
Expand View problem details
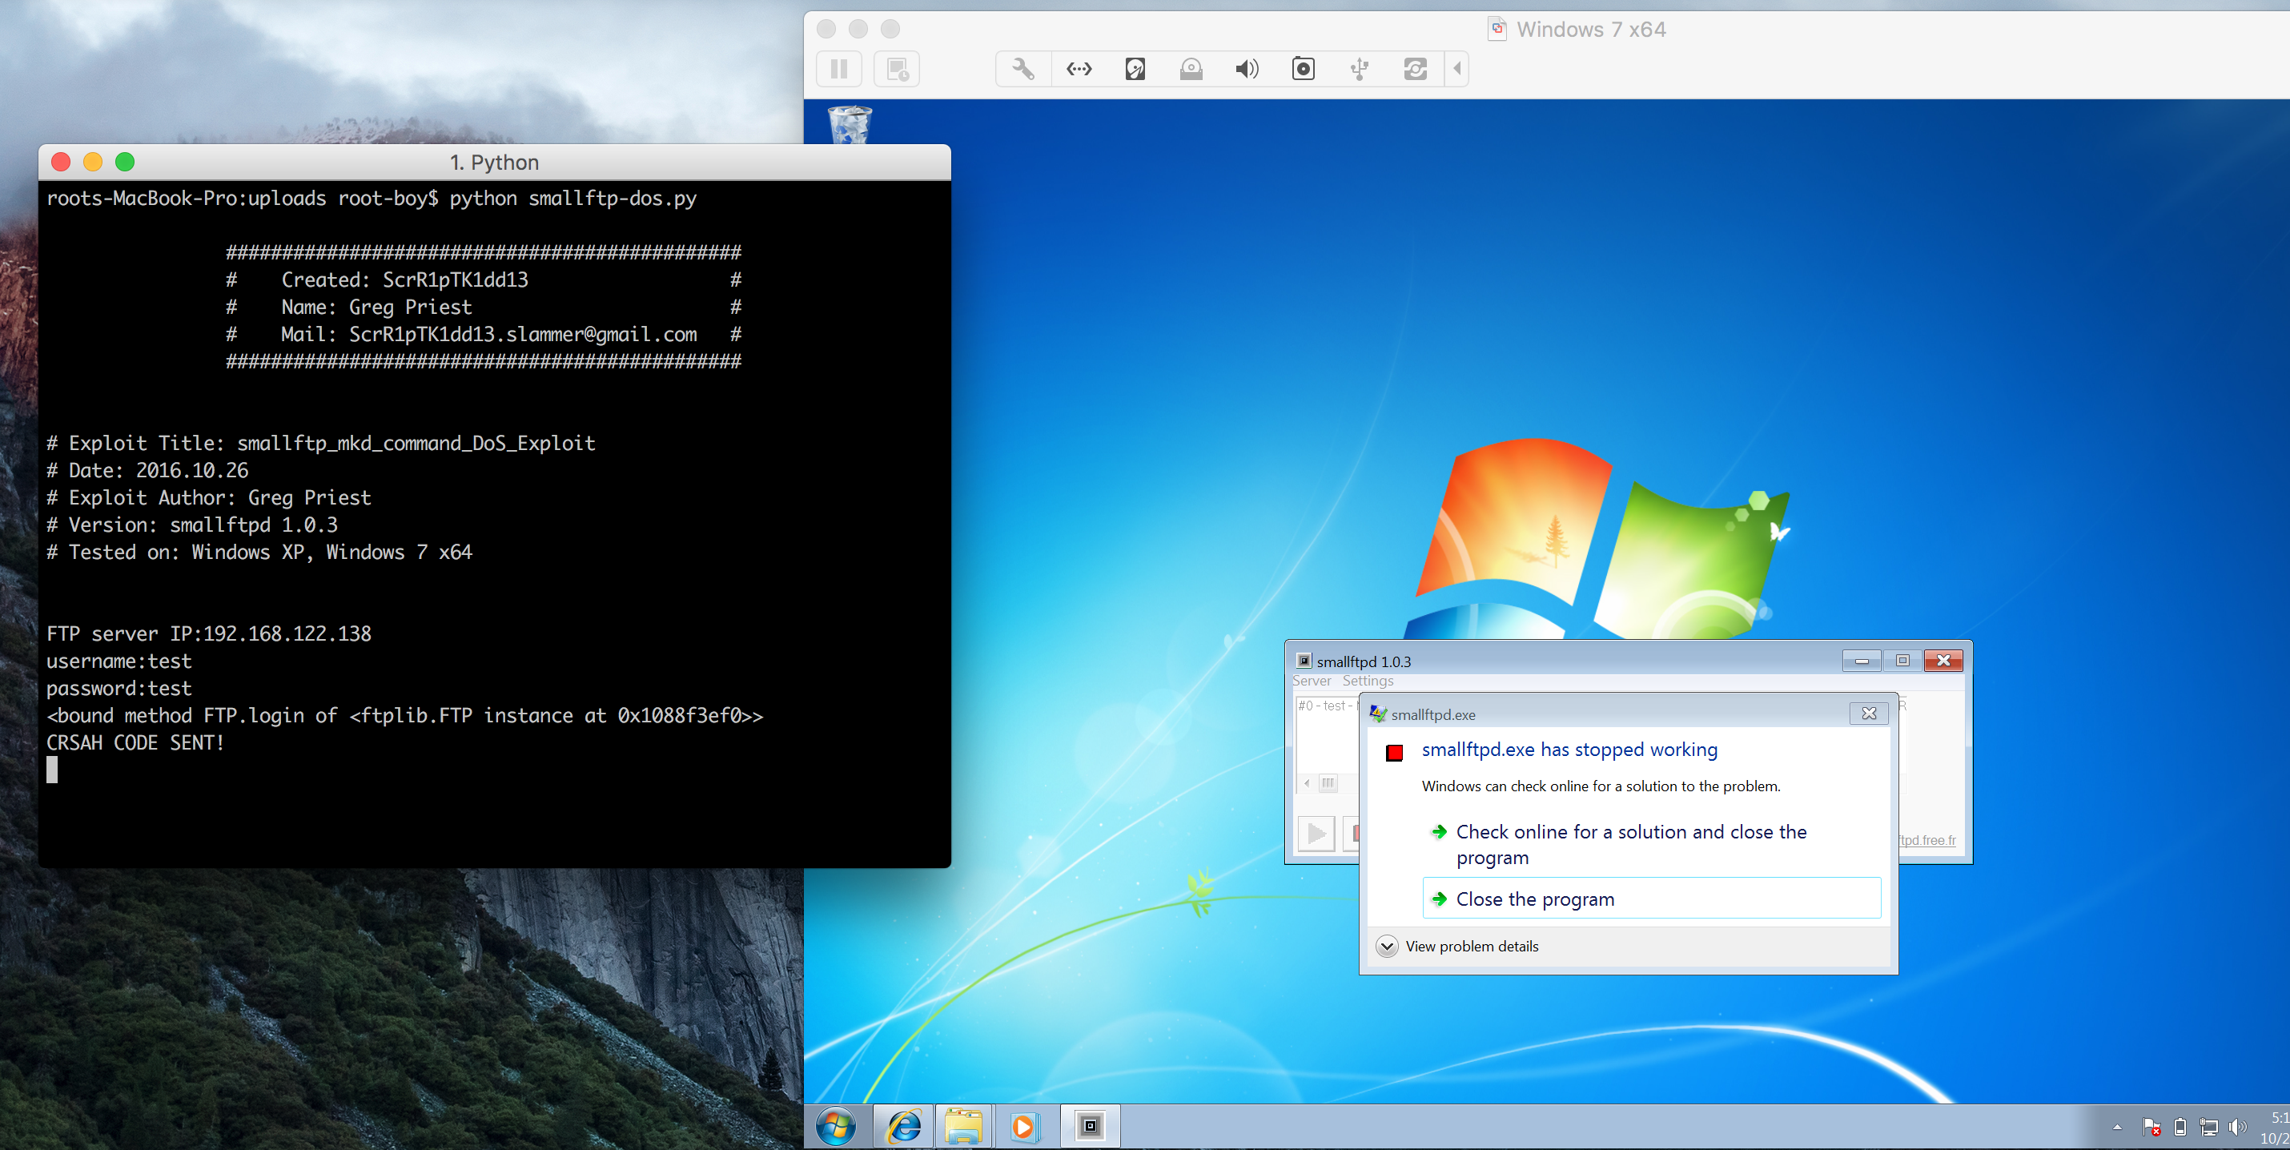click(1457, 947)
